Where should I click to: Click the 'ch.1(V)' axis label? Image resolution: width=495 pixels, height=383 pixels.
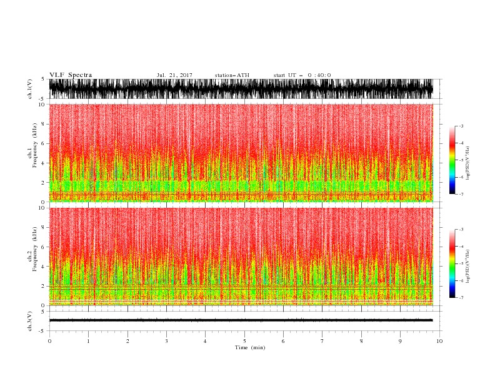pyautogui.click(x=30, y=89)
